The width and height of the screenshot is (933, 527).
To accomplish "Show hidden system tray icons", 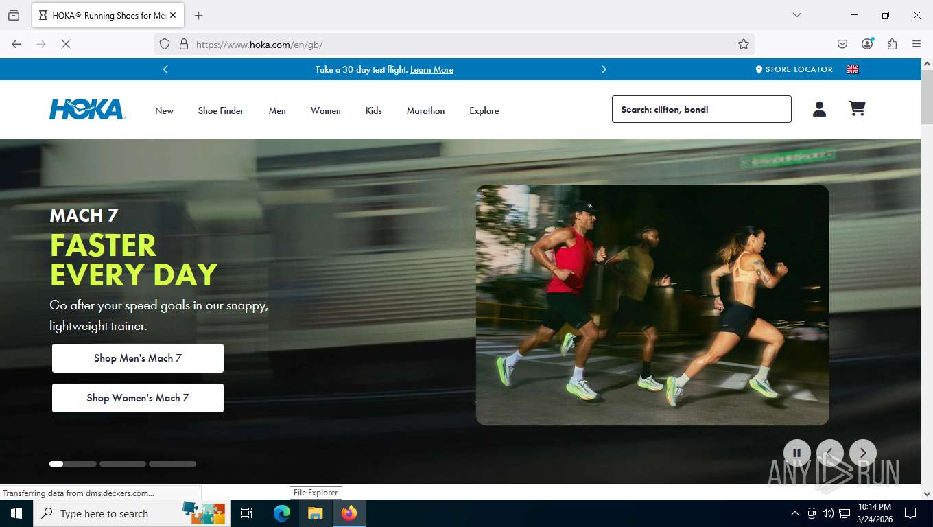I will 795,513.
